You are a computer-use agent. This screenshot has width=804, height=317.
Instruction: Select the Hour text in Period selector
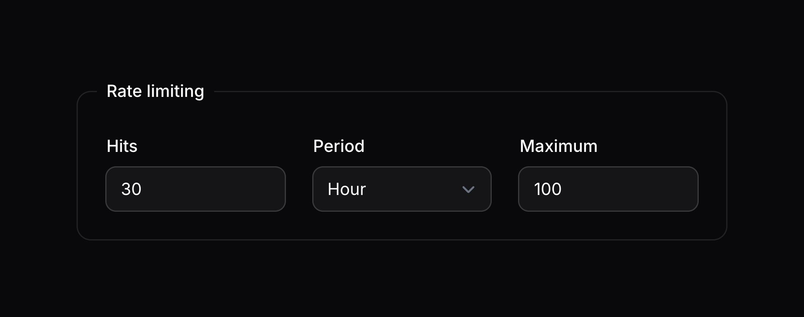tap(347, 189)
